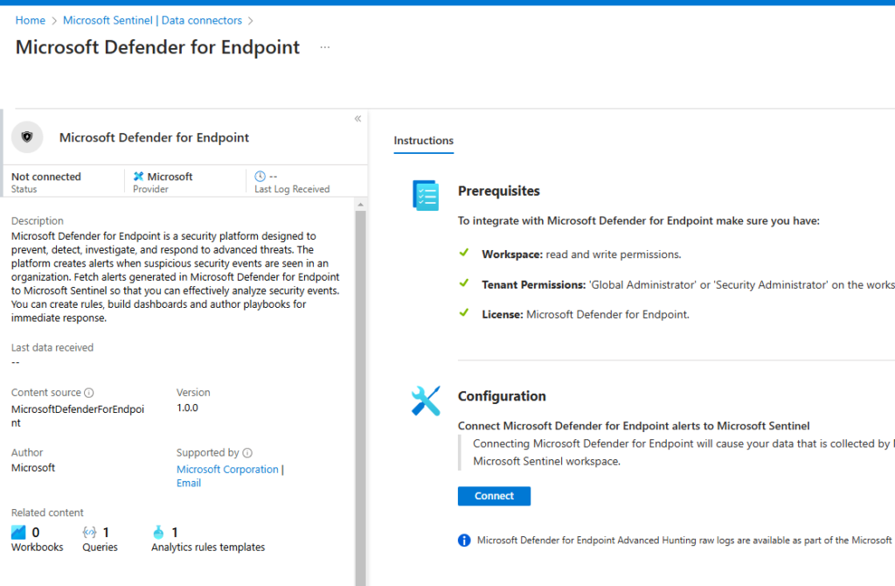Click the Workbooks label under Related content
This screenshot has height=586, width=895.
(37, 548)
